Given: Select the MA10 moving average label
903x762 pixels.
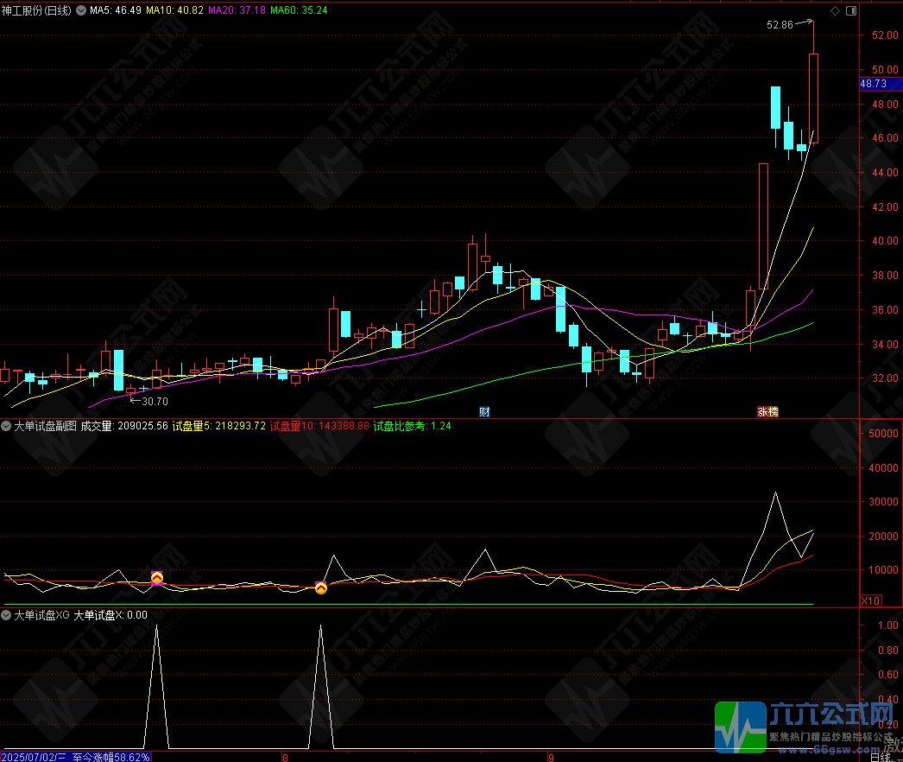Looking at the screenshot, I should click(x=174, y=10).
